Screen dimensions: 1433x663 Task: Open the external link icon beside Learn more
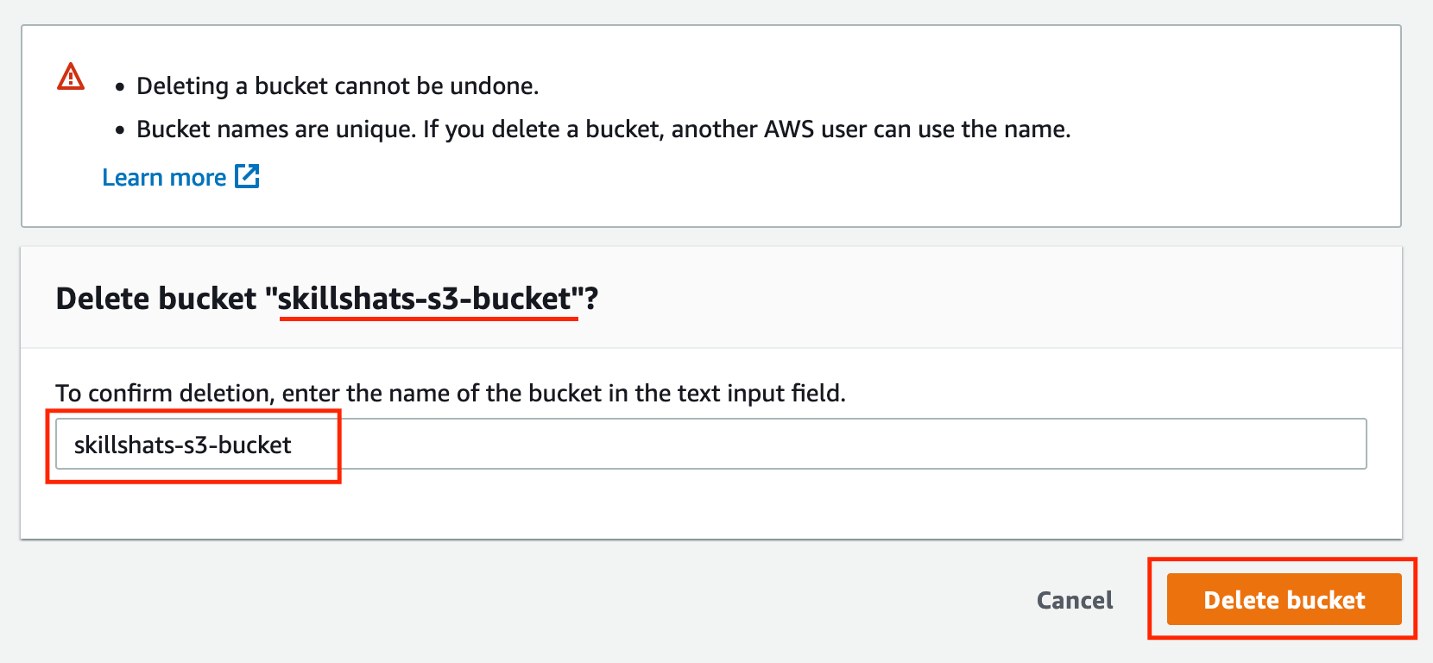pos(247,177)
